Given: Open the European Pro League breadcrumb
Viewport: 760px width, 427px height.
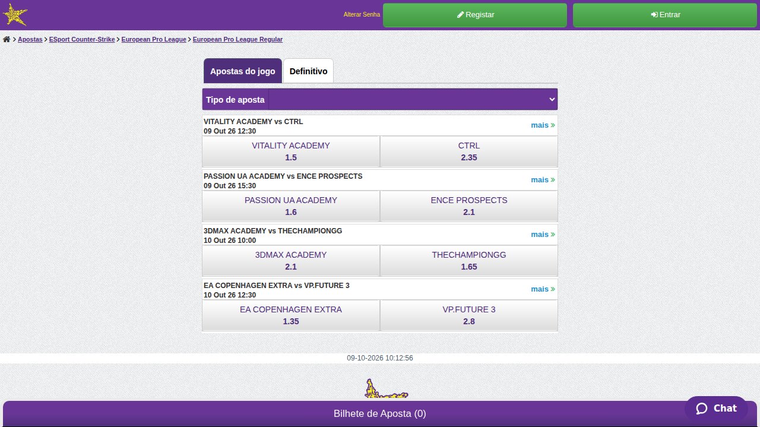Looking at the screenshot, I should tap(154, 39).
